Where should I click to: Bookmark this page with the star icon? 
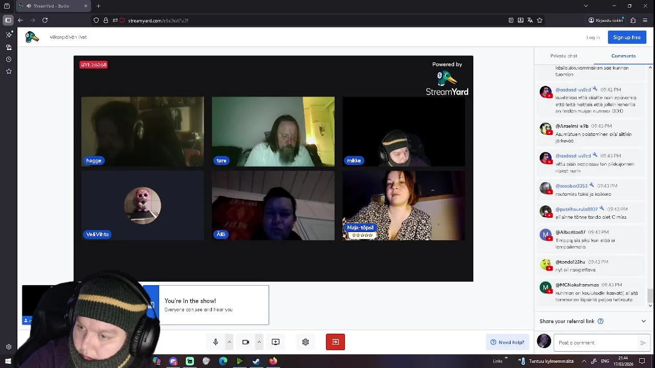pyautogui.click(x=539, y=20)
